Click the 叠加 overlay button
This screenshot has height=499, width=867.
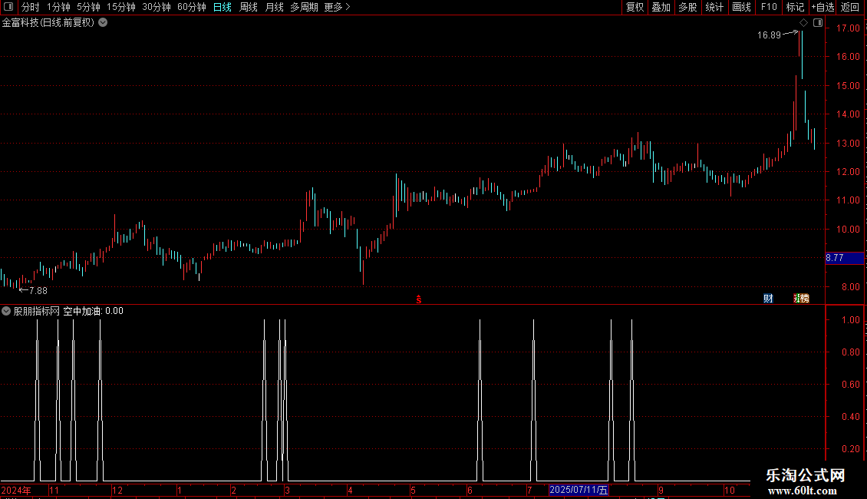tap(661, 7)
